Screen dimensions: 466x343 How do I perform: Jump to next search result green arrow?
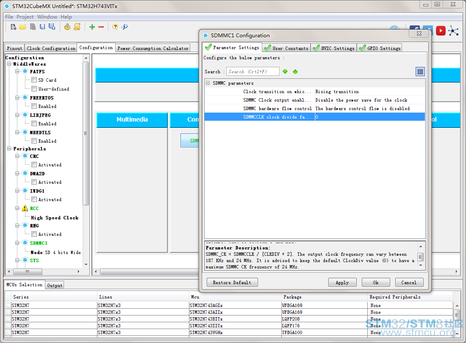tap(285, 72)
